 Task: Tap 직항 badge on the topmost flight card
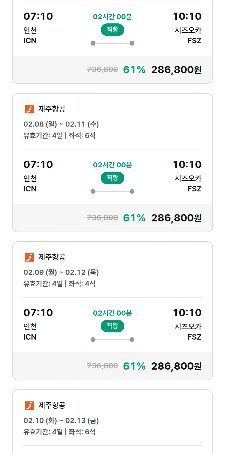point(112,30)
